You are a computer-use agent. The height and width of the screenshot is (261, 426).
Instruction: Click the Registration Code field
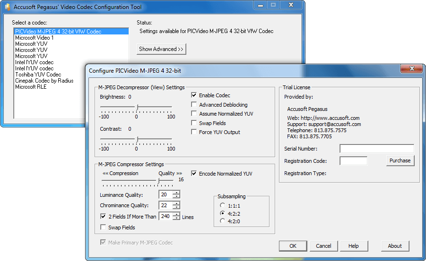[353, 160]
